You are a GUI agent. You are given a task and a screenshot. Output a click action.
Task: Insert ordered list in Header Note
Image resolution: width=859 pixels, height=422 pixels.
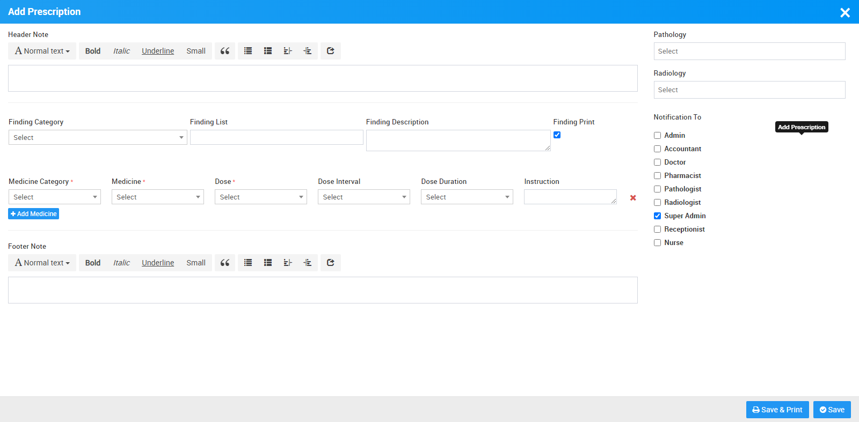(x=268, y=51)
